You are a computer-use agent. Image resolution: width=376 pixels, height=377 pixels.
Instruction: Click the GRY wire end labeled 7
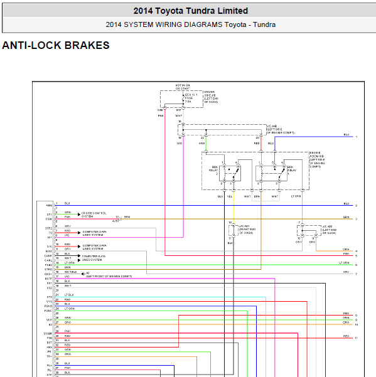coord(357,274)
